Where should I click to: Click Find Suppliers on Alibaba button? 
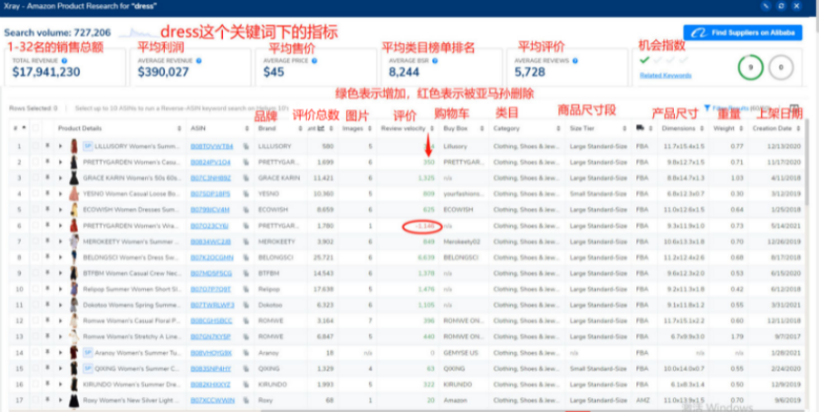click(744, 34)
